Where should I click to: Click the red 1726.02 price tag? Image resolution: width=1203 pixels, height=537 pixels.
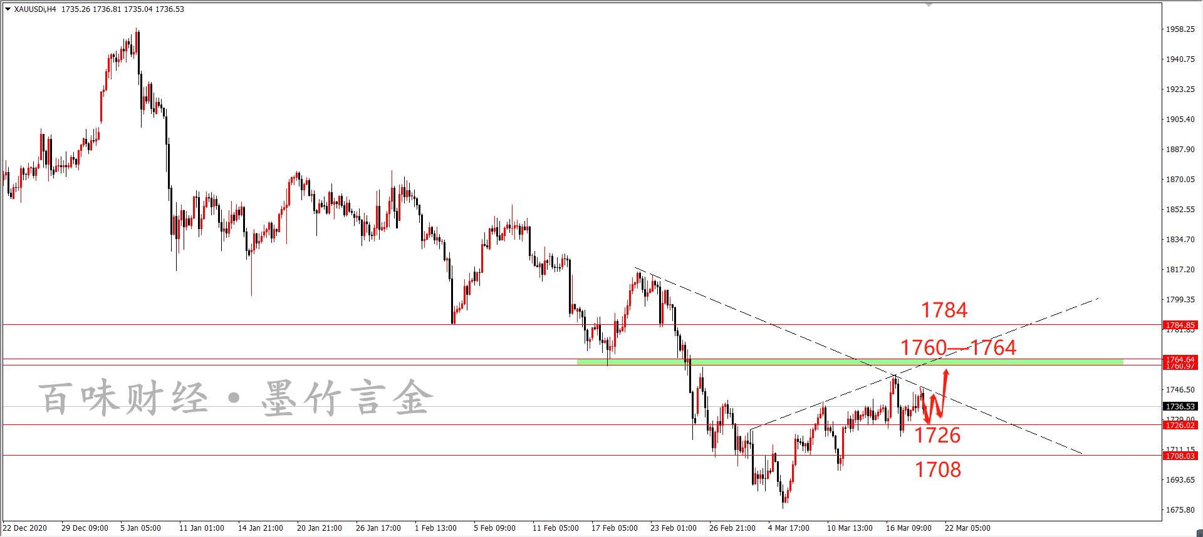coord(1180,425)
